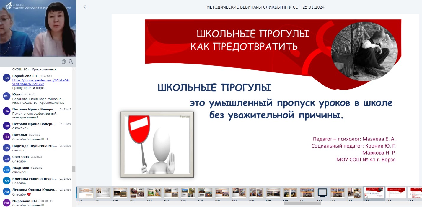Click the Пе avatar beside the 'с коконом' message
Image resolution: width=422 pixels, height=207 pixels.
pyautogui.click(x=6, y=126)
